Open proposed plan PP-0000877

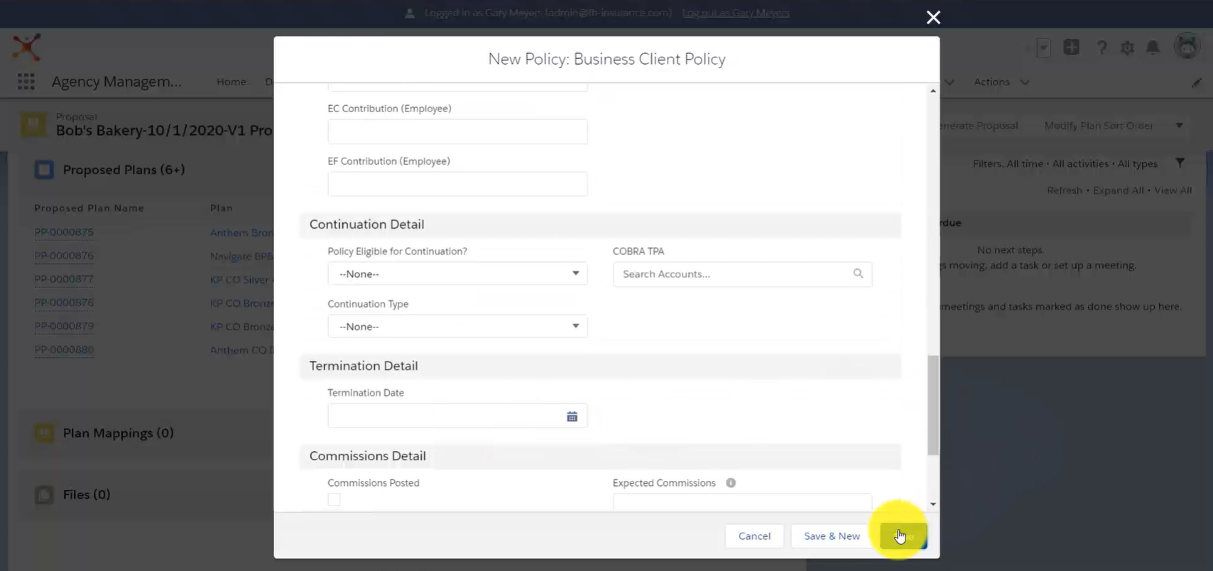pyautogui.click(x=64, y=279)
